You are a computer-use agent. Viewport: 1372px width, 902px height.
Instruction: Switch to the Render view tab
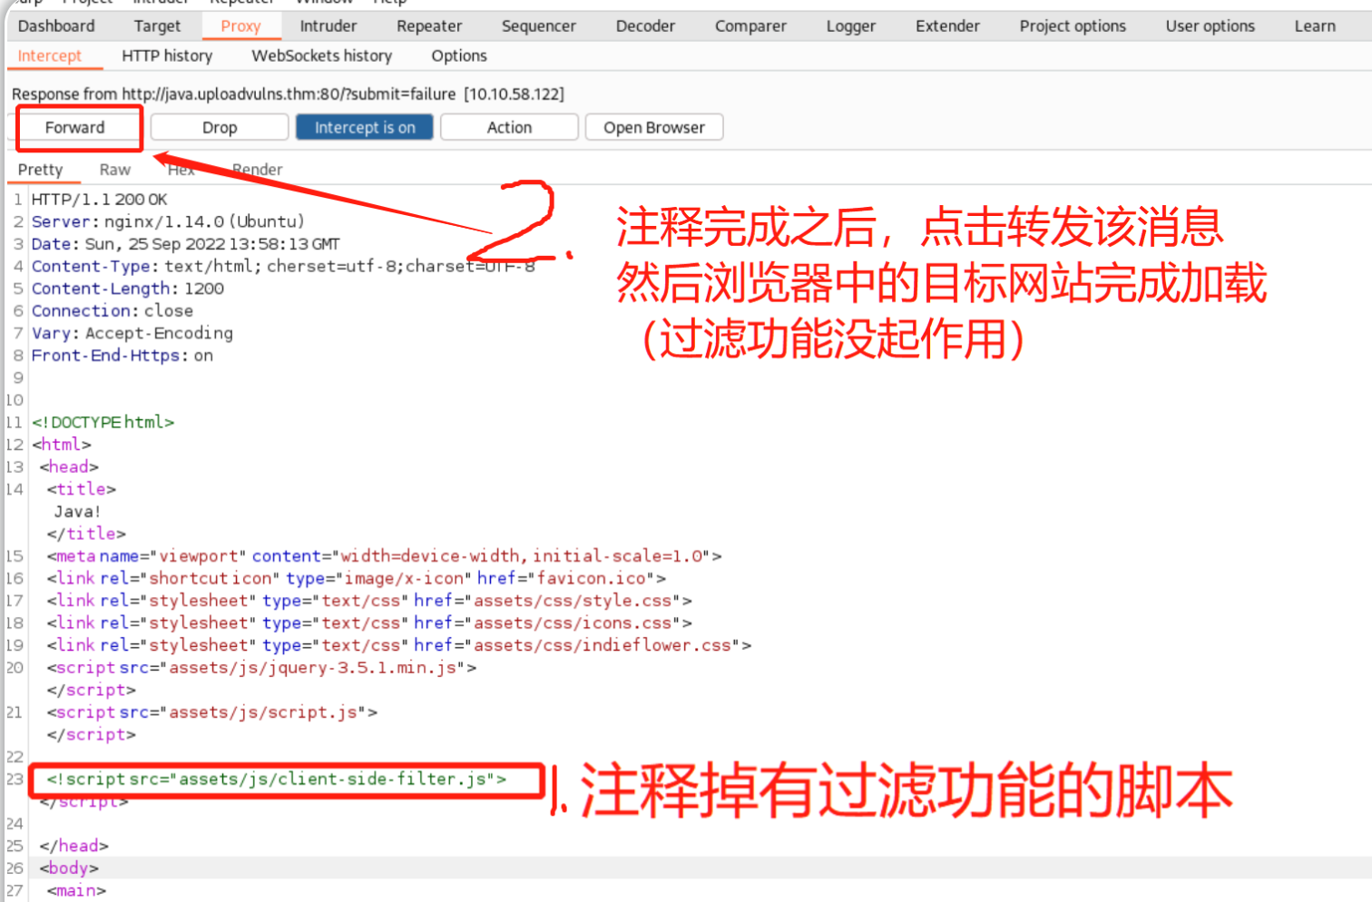point(258,170)
